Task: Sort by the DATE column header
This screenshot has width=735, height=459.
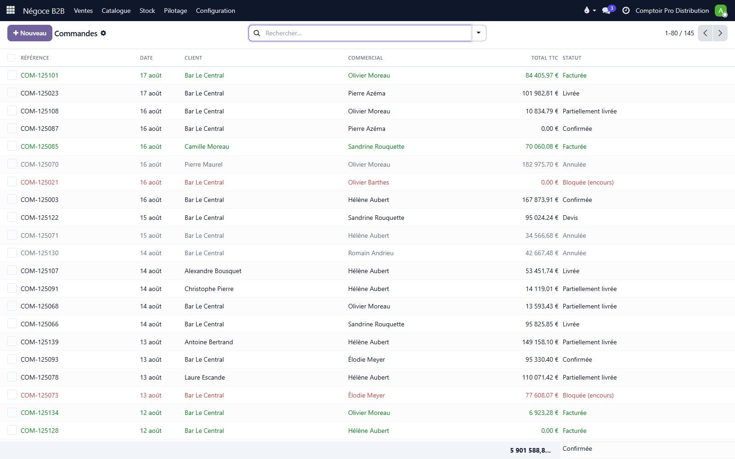Action: [146, 58]
